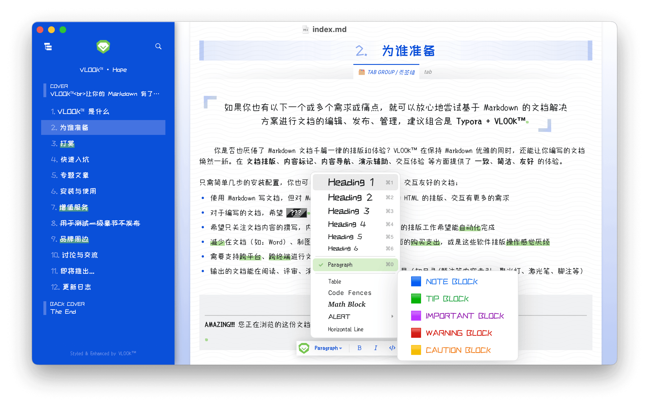
Task: Open the outline toggle icon in sidebar
Action: click(x=48, y=46)
